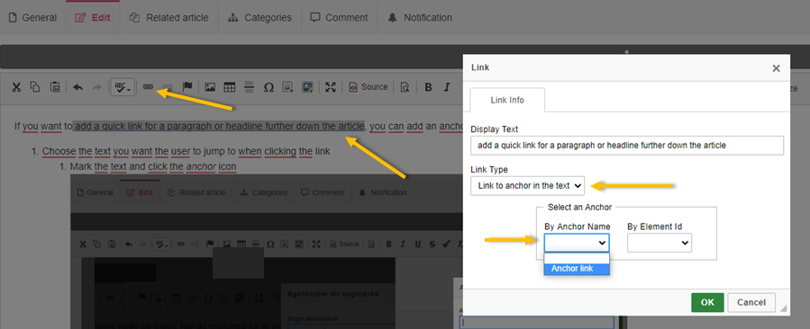Screen dimensions: 810x329
Task: Click the Preview document icon after Source
Action: click(405, 87)
